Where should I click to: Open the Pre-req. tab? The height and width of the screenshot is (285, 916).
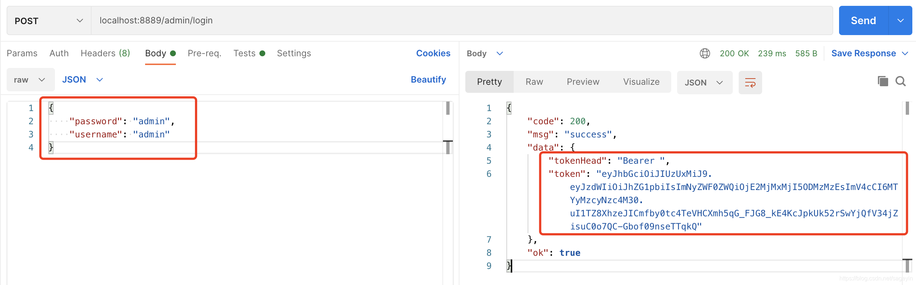pyautogui.click(x=204, y=53)
